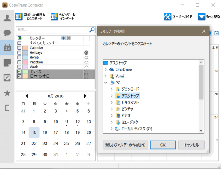Check the Calendar checkbox
The height and width of the screenshot is (169, 221).
coord(19,48)
